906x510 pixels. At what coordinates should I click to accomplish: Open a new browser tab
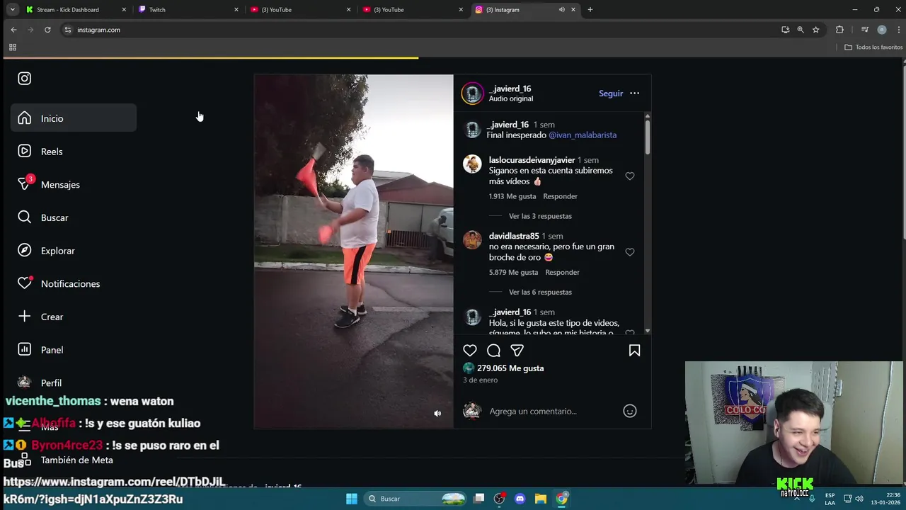[x=590, y=10]
